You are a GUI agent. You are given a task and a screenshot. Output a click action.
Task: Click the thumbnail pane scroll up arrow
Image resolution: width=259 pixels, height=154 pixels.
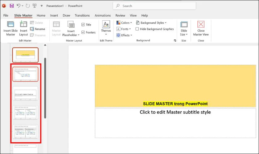(45, 45)
